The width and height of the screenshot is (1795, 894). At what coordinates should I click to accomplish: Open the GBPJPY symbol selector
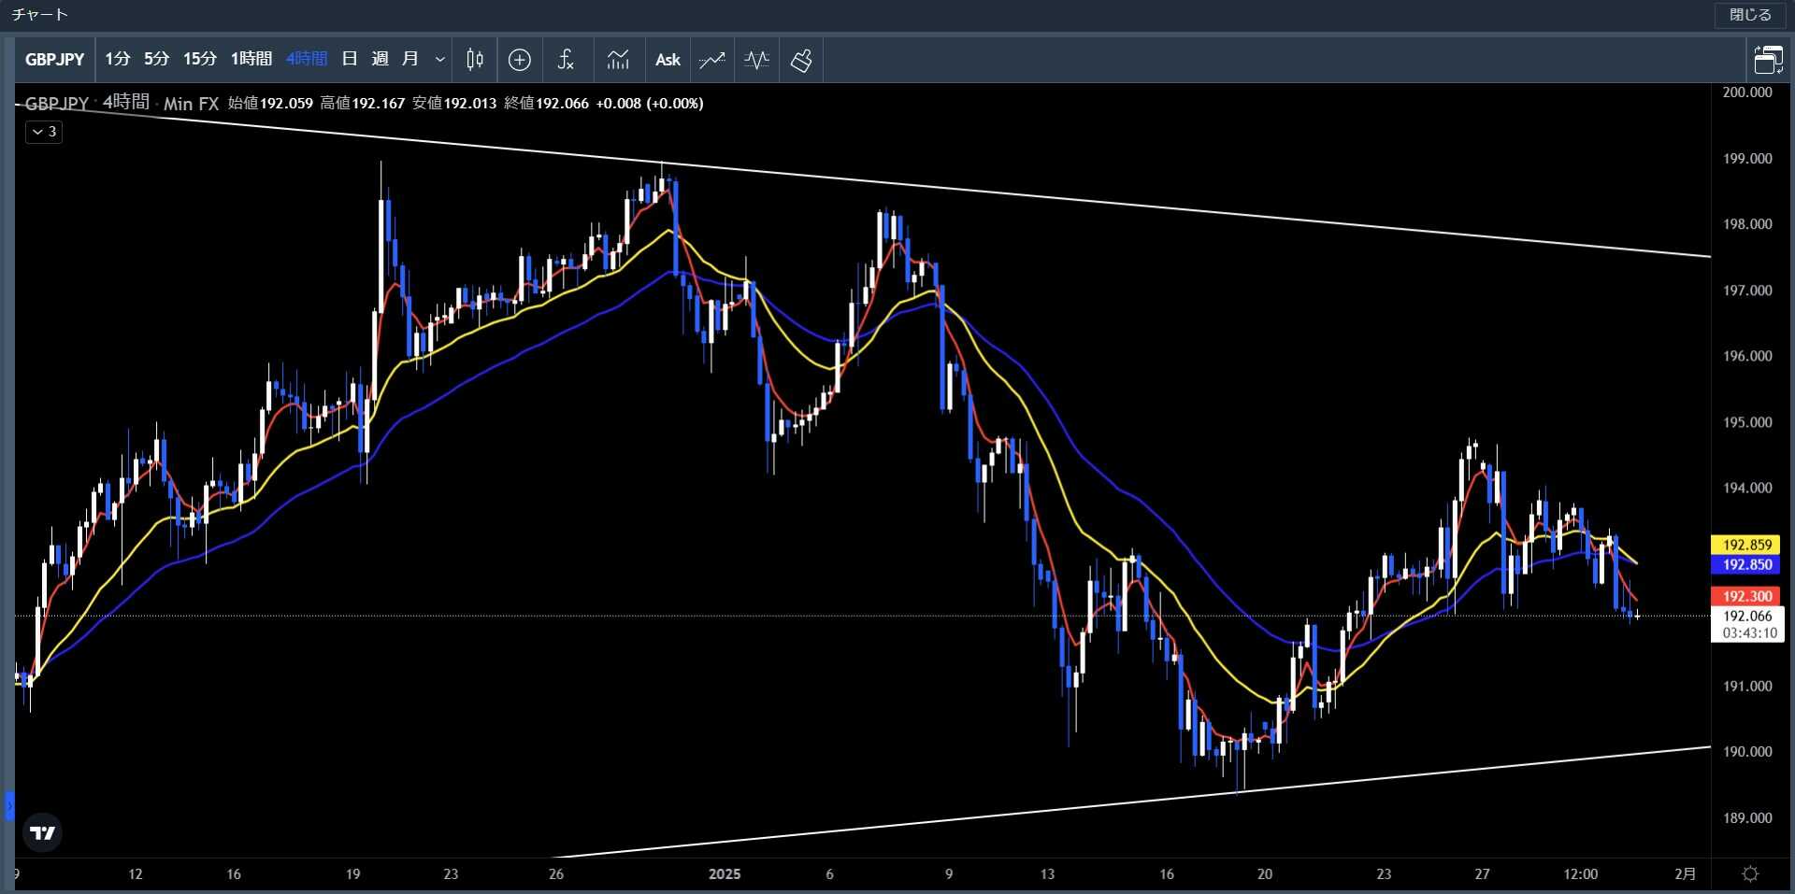click(x=54, y=60)
